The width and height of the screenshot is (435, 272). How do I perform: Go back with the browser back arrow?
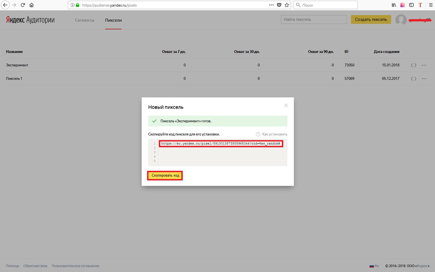tap(5, 5)
